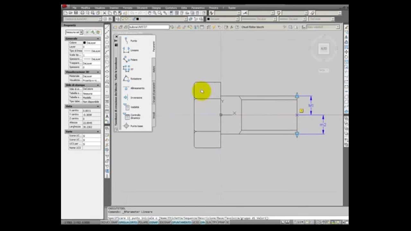Open the Parametrico menu
This screenshot has height=231, width=411.
[198, 8]
